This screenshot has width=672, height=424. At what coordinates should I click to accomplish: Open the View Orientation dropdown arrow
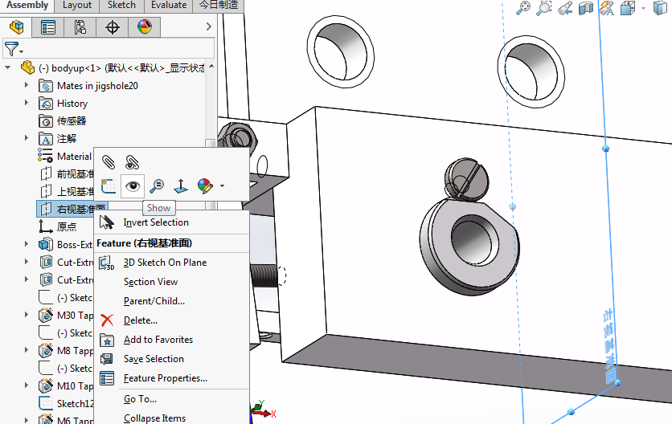tap(643, 8)
